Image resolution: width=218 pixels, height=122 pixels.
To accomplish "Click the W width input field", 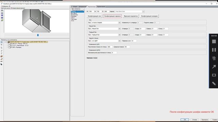I will pos(91,12).
